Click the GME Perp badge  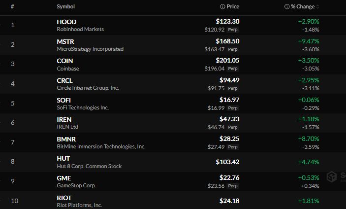[x=233, y=186]
